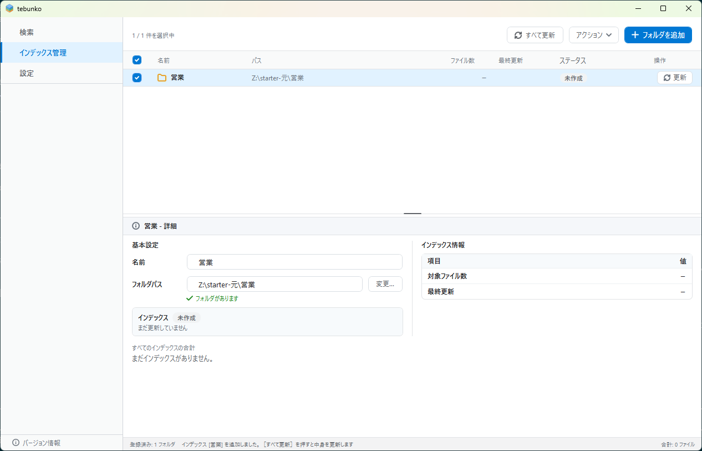Click the Z:\starter-元\営業 path cell in the table
This screenshot has height=451, width=702.
pyautogui.click(x=278, y=78)
